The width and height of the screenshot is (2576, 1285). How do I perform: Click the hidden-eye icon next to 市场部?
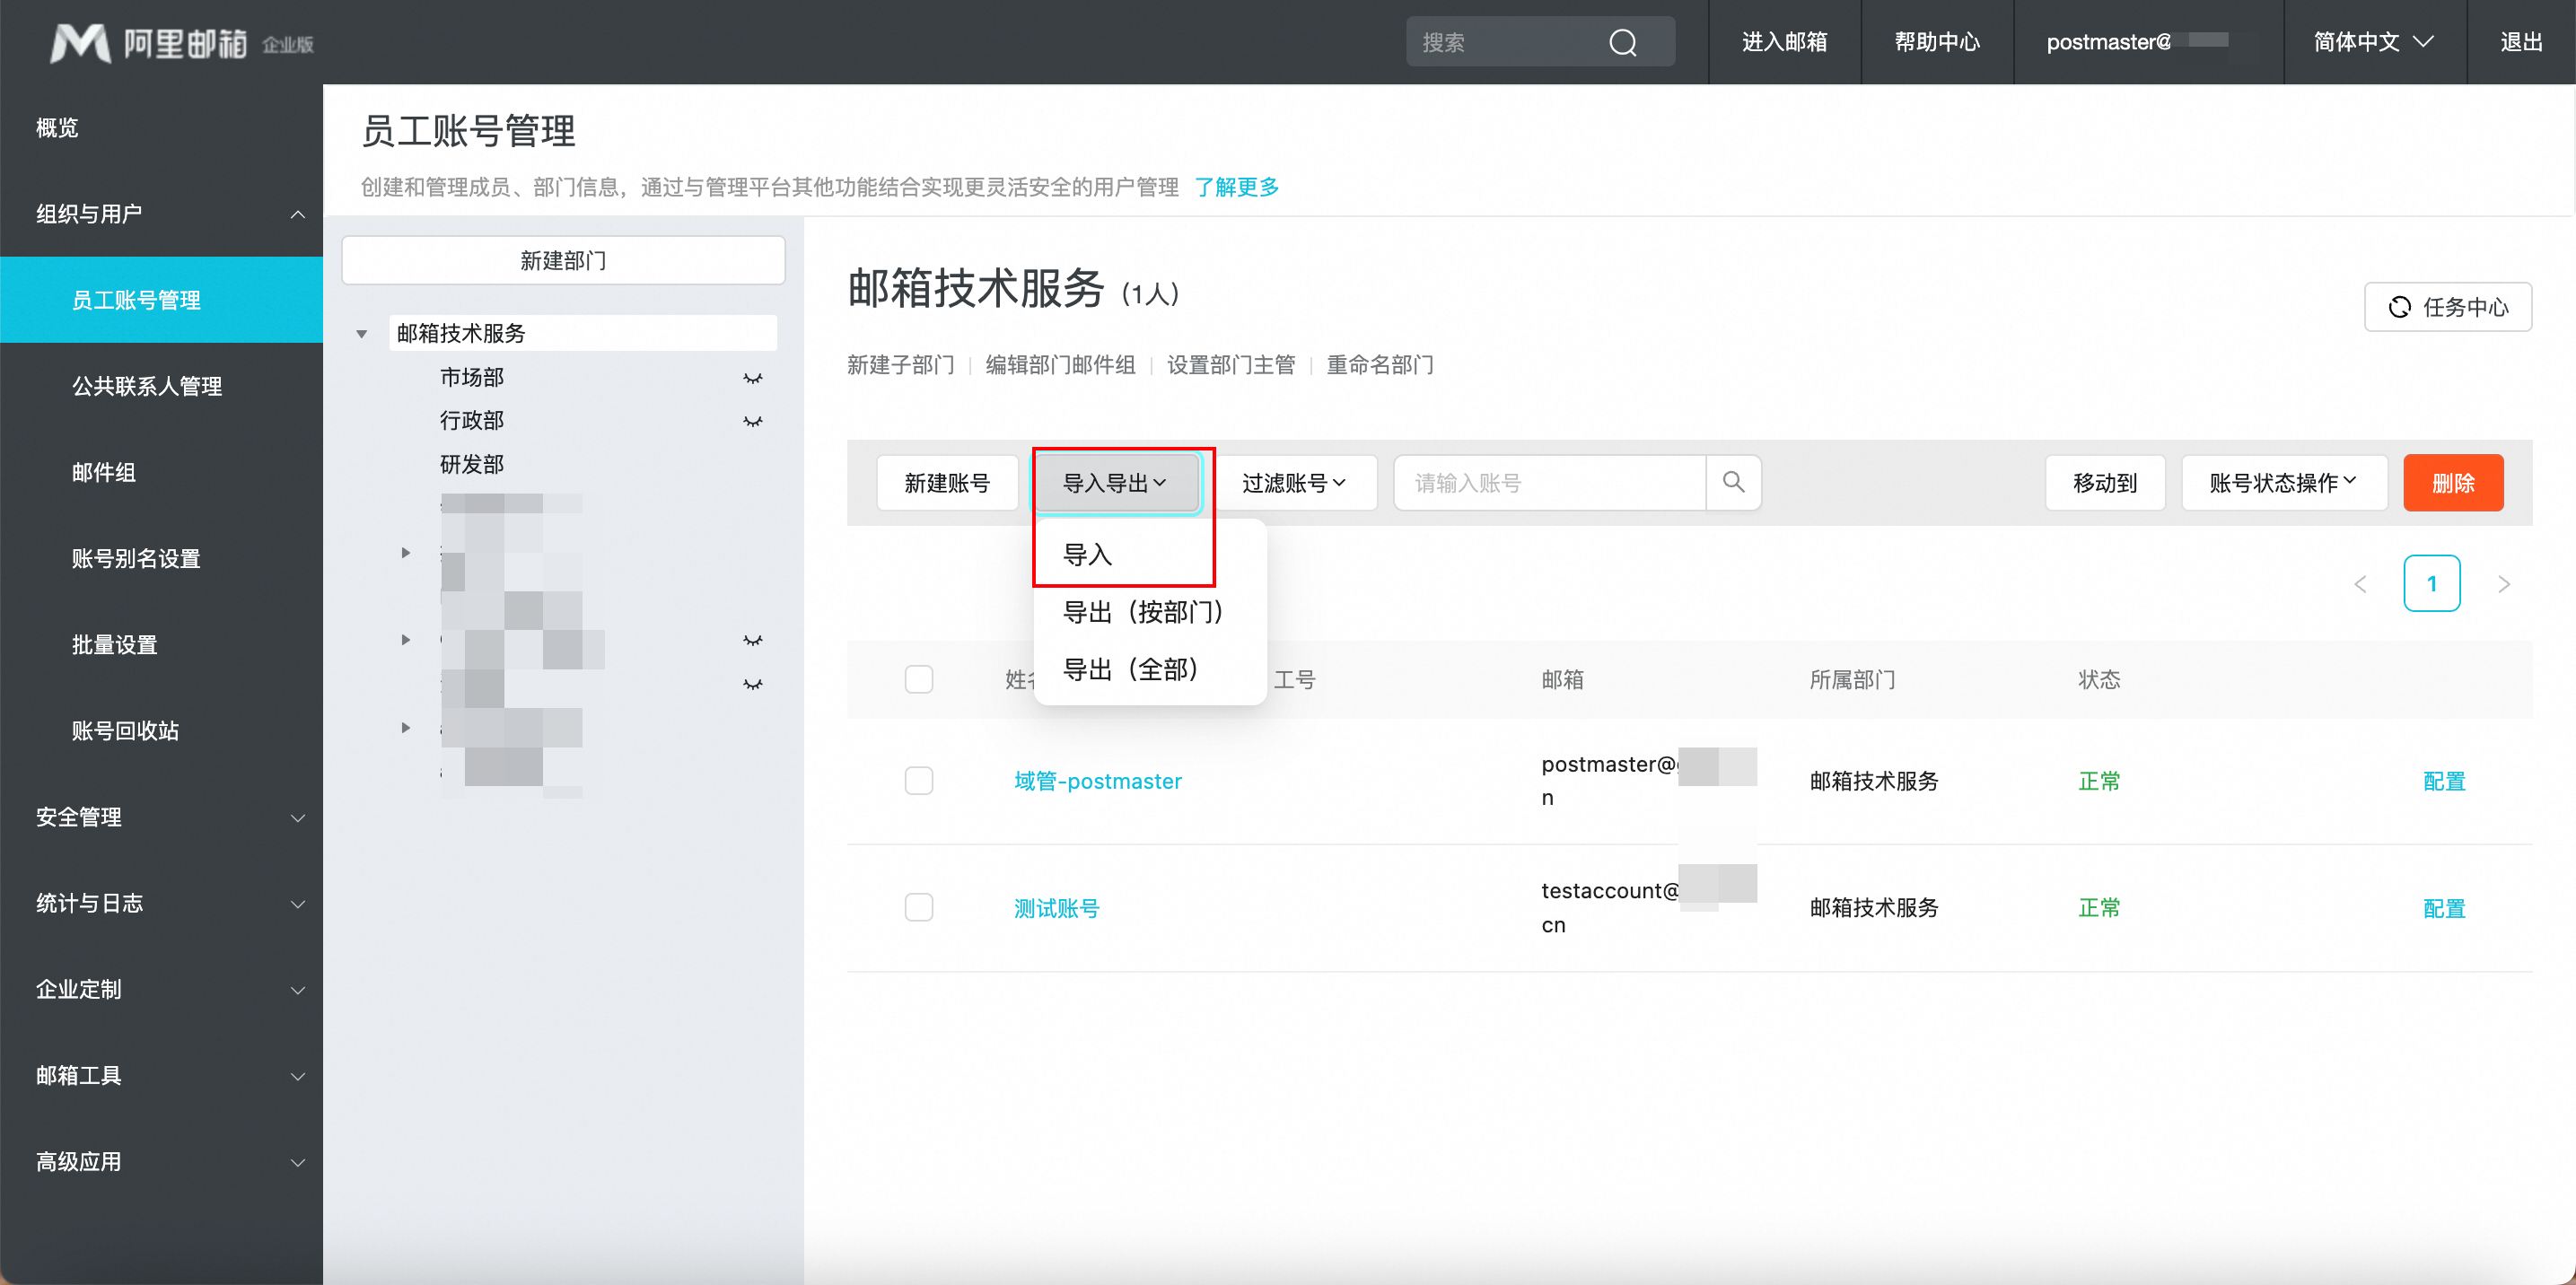(752, 378)
